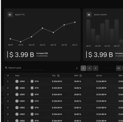Select the Jan 11 data point on TVL chart
This screenshot has width=123, height=122.
[x=42, y=28]
